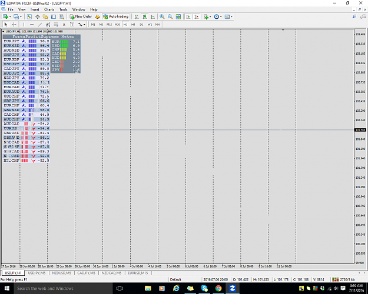The height and width of the screenshot is (294, 368).
Task: Switch to the USDJPY,M5 chart tab
Action: pyautogui.click(x=37, y=273)
